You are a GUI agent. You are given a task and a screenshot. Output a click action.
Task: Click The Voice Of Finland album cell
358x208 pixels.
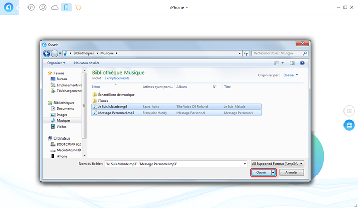[192, 107]
